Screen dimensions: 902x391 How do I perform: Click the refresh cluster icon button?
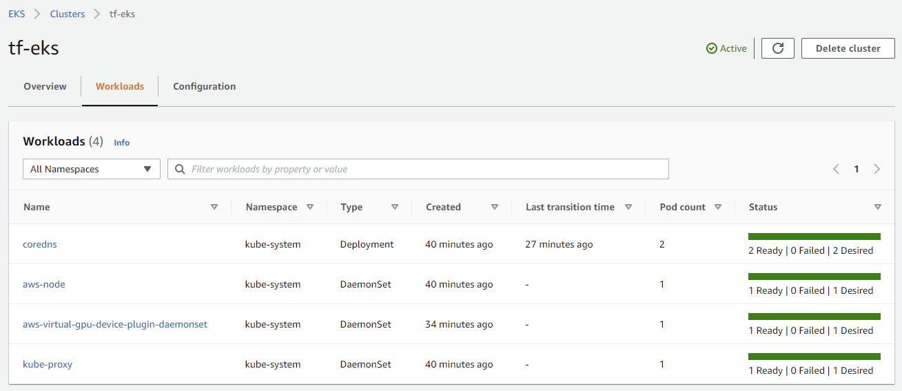coord(778,48)
